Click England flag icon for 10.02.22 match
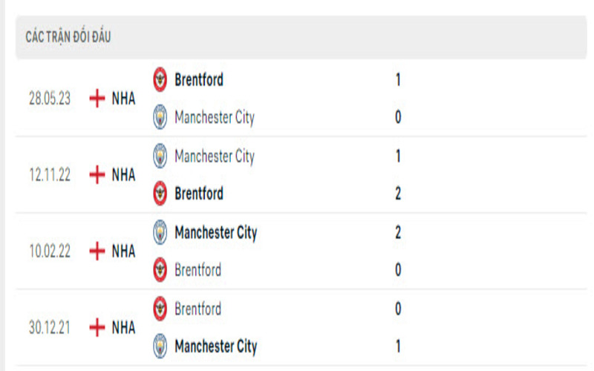 (x=97, y=252)
